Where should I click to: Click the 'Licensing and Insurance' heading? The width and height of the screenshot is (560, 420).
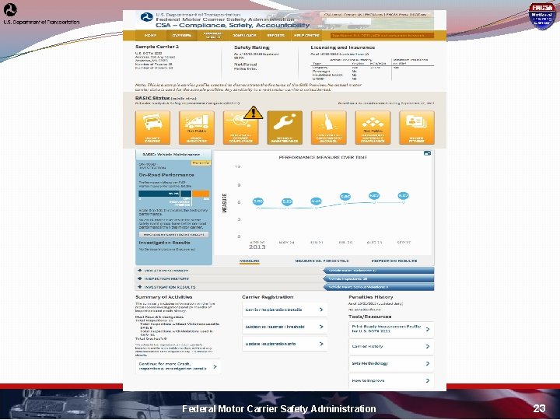click(x=342, y=47)
